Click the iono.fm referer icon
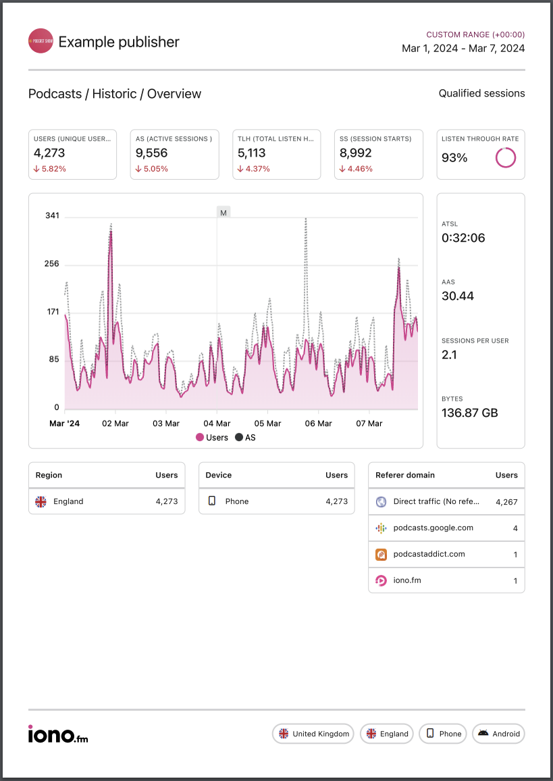Screen dimensions: 553x781 click(381, 580)
